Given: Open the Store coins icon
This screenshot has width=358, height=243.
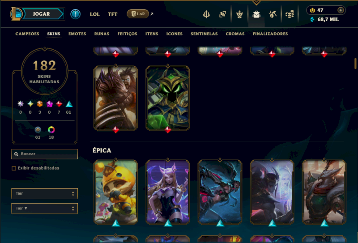Looking at the screenshot, I should (290, 14).
